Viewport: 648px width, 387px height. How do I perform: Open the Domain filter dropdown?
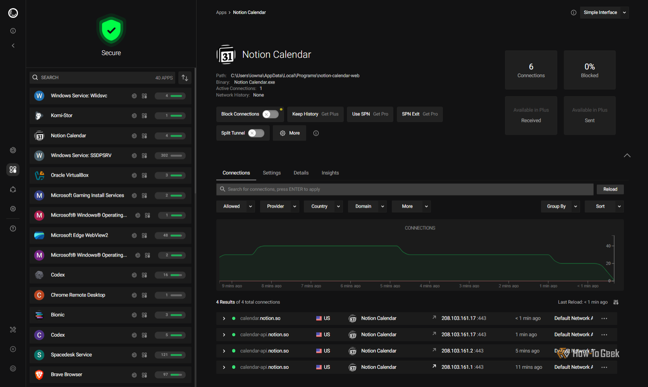click(367, 206)
